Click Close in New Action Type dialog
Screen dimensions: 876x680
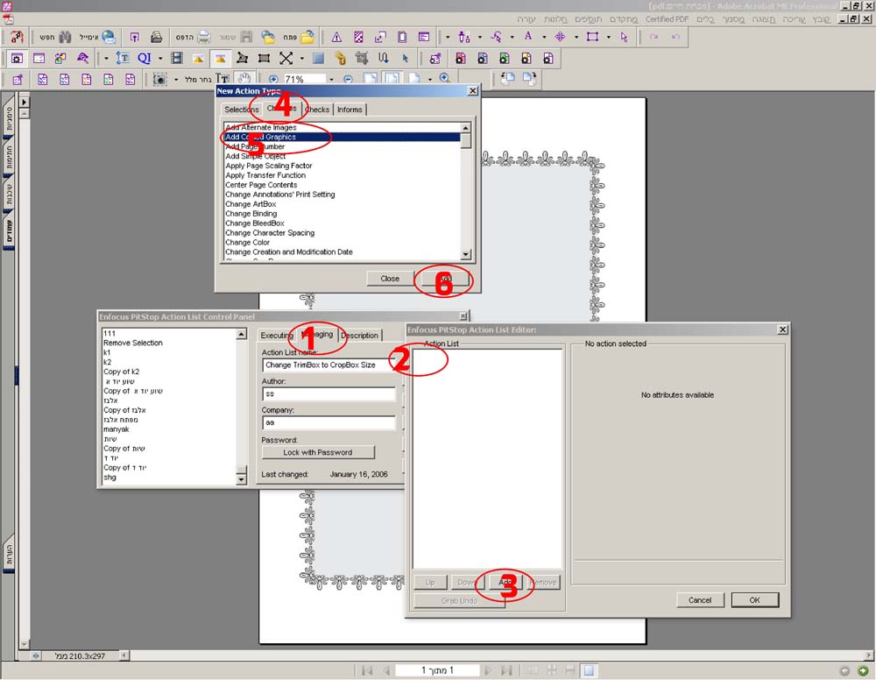390,279
